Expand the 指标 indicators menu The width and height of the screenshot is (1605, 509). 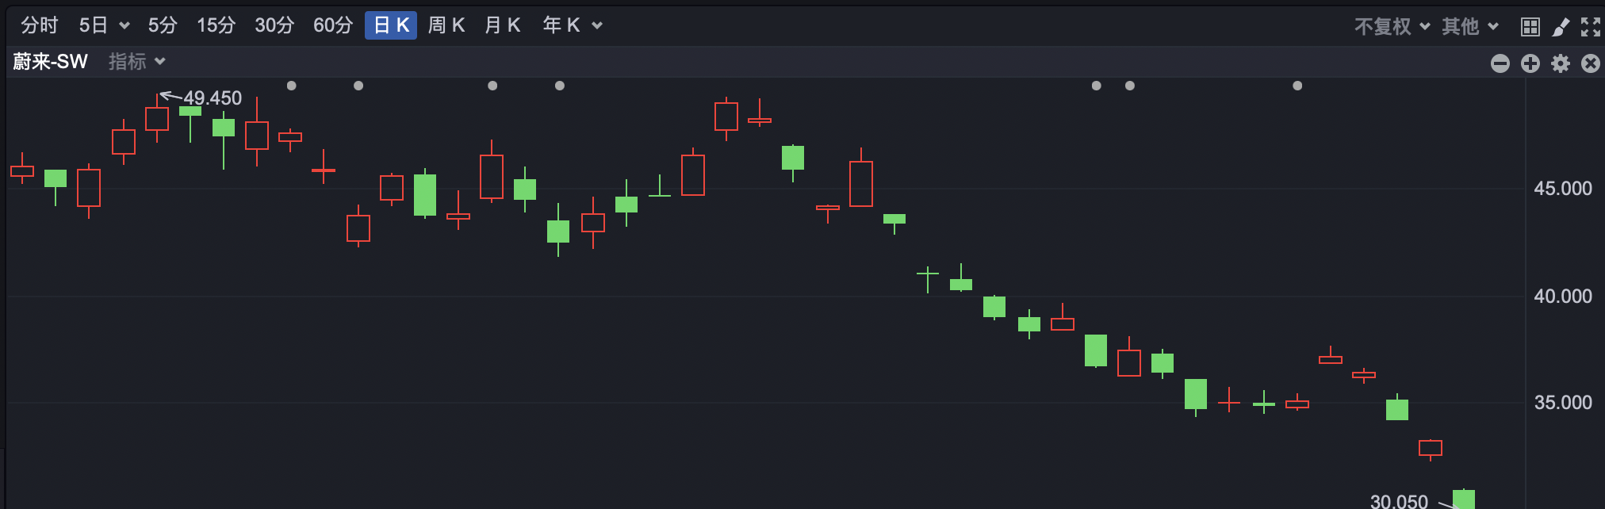point(136,62)
